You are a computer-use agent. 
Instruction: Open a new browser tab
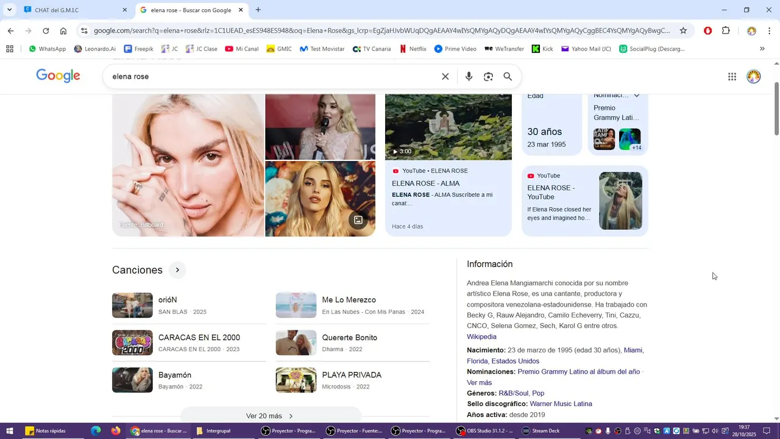coord(258,10)
